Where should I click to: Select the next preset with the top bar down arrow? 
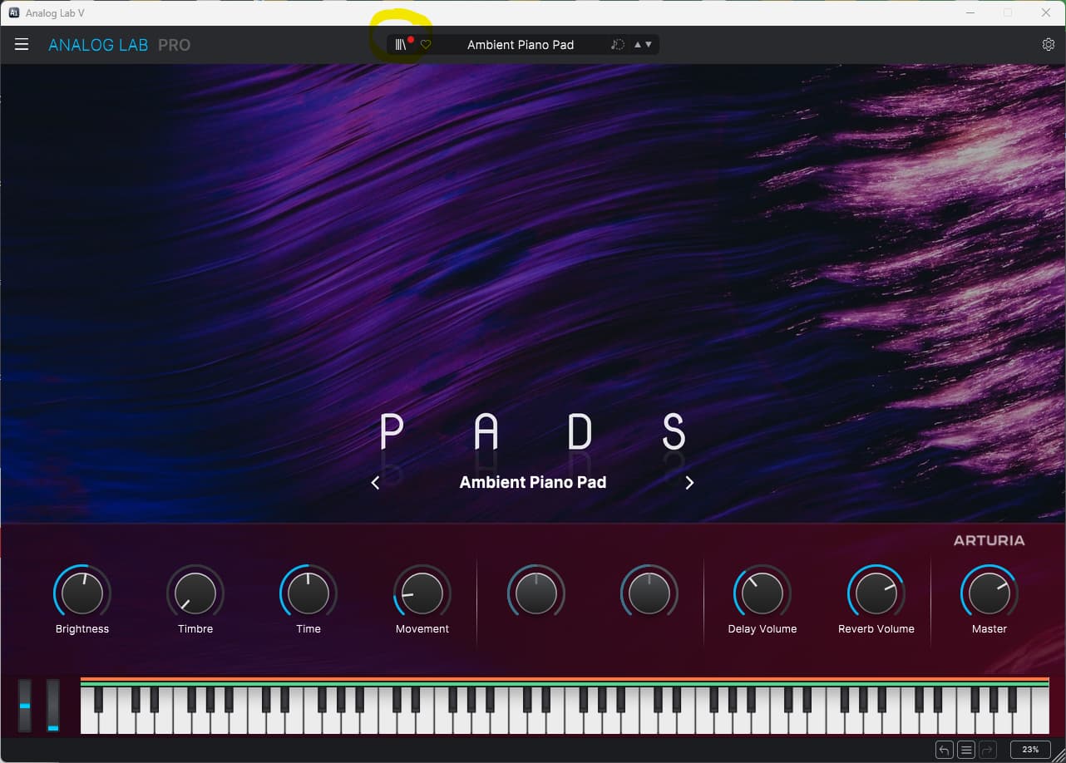649,45
